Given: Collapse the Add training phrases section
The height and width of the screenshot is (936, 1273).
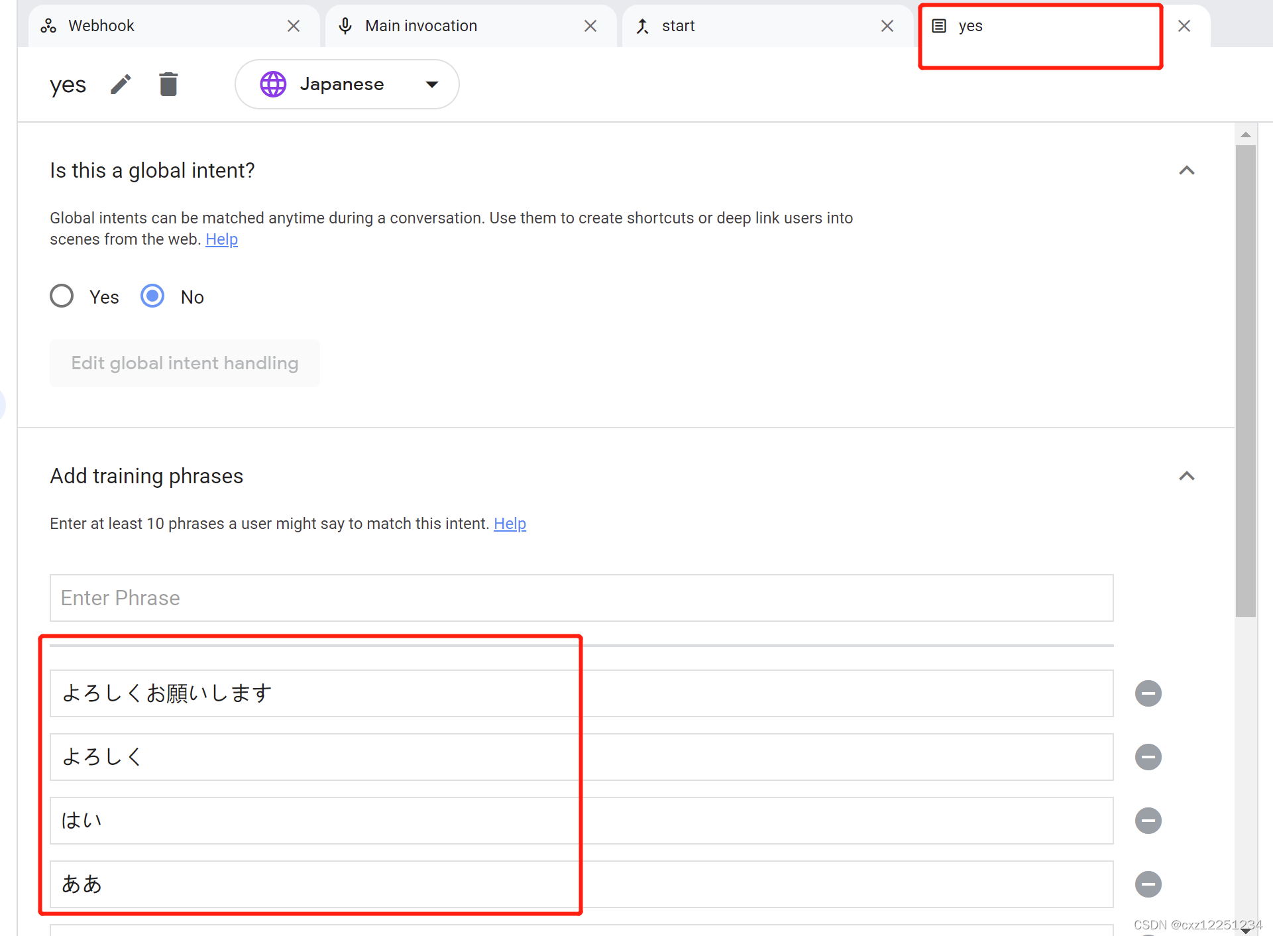Looking at the screenshot, I should 1186,477.
